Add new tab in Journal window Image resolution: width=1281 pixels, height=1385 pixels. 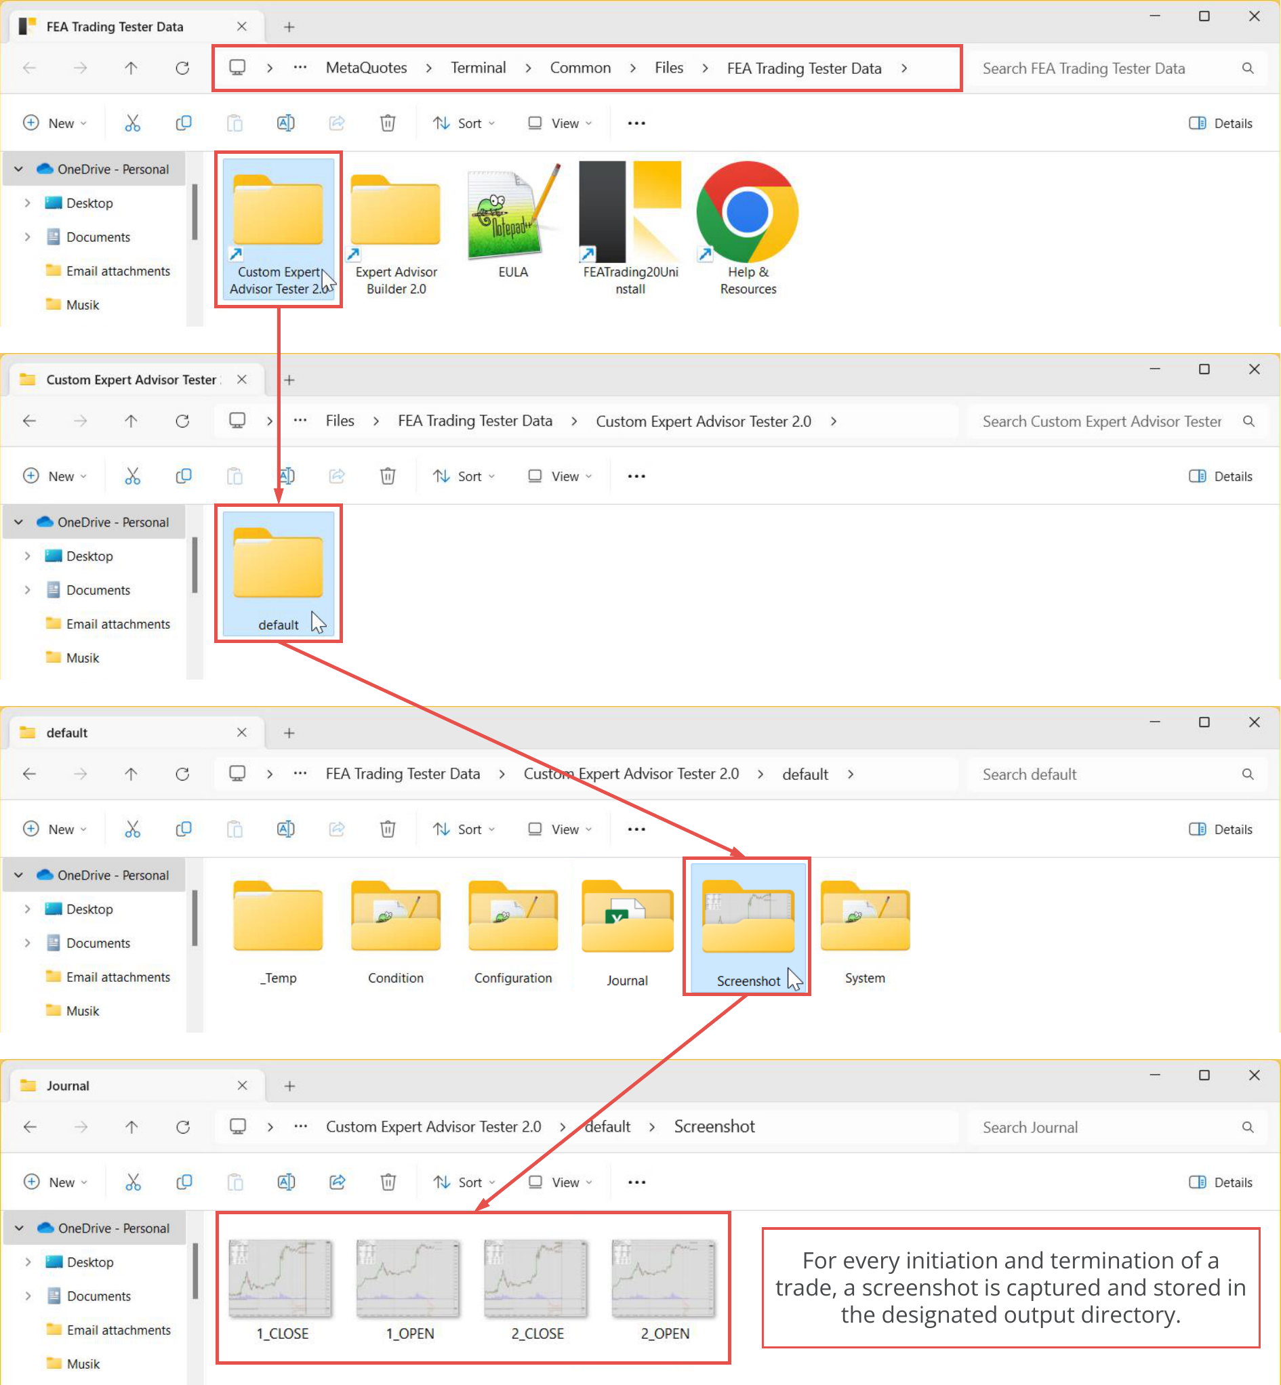pyautogui.click(x=290, y=1086)
